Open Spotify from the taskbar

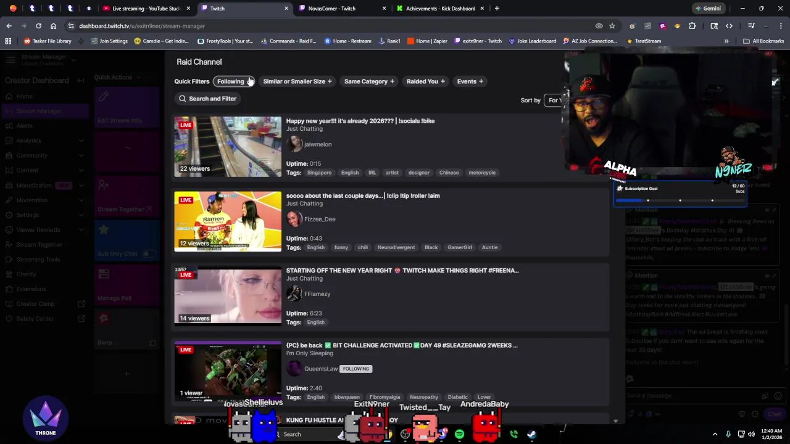(459, 434)
